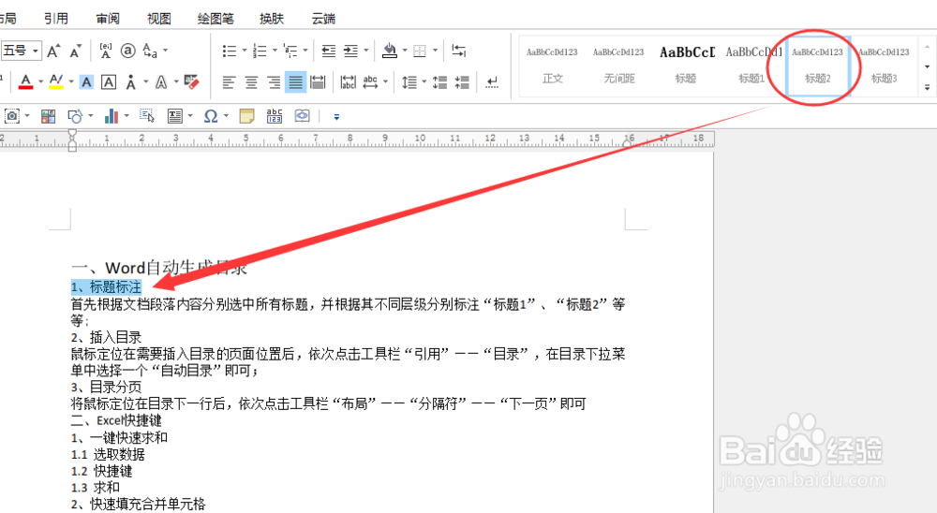Click the Change Case icon
Viewport: 937px width, 513px height.
pos(150,51)
